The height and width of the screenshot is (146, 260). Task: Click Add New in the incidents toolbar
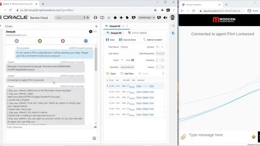pos(127,73)
